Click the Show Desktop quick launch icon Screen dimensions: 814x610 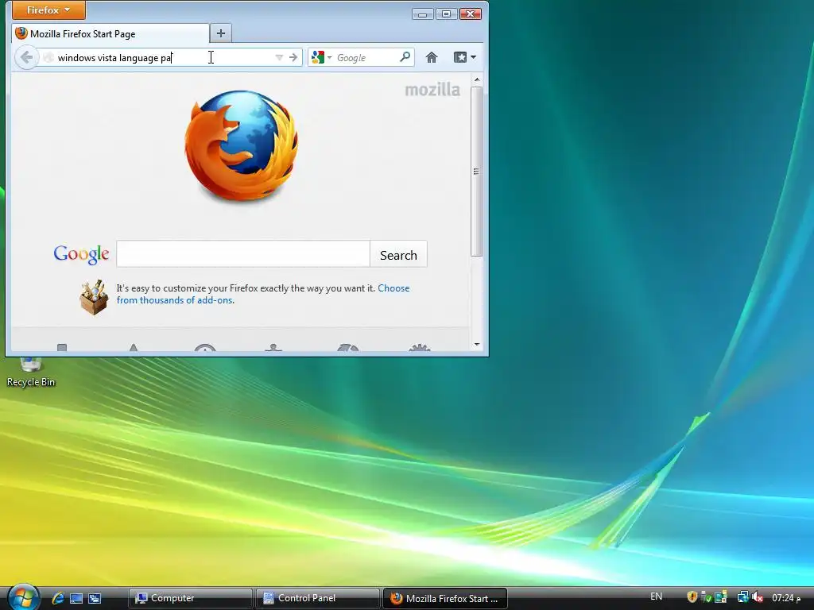[x=76, y=598]
